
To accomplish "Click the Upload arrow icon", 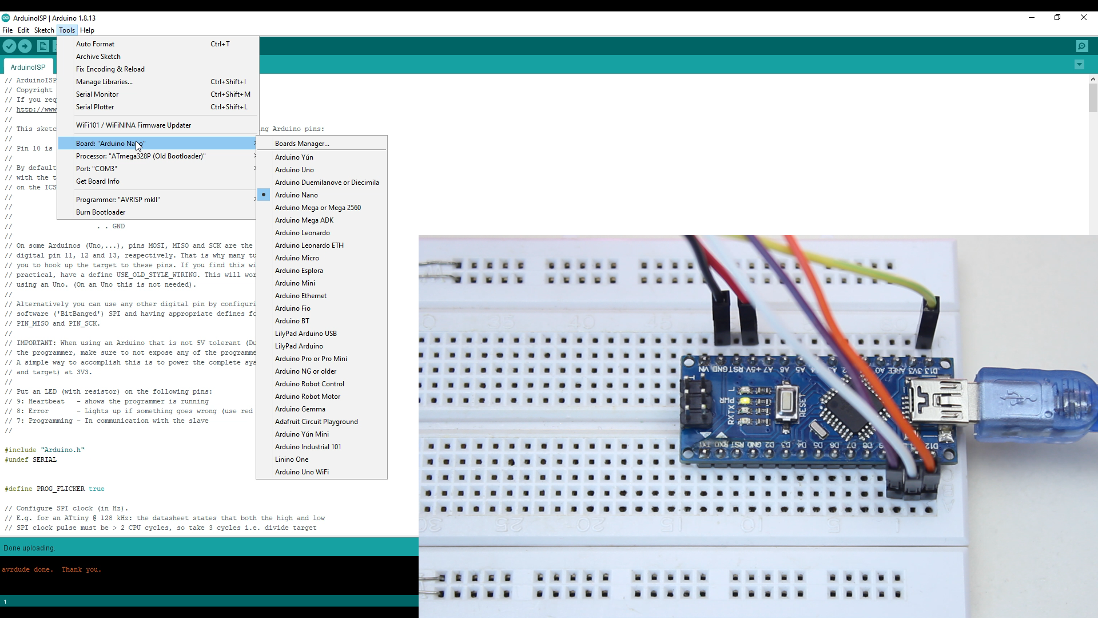I will (25, 46).
